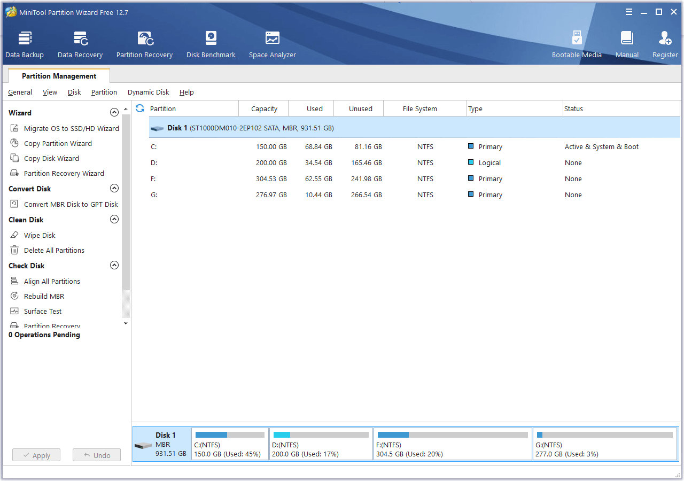Click the Align All Partitions icon
This screenshot has width=684, height=481.
click(x=14, y=281)
